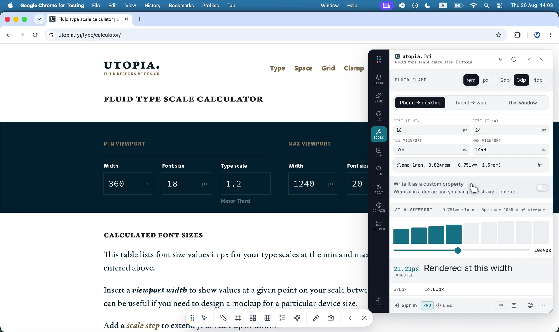Open Chrome's three-dot menu

point(550,35)
